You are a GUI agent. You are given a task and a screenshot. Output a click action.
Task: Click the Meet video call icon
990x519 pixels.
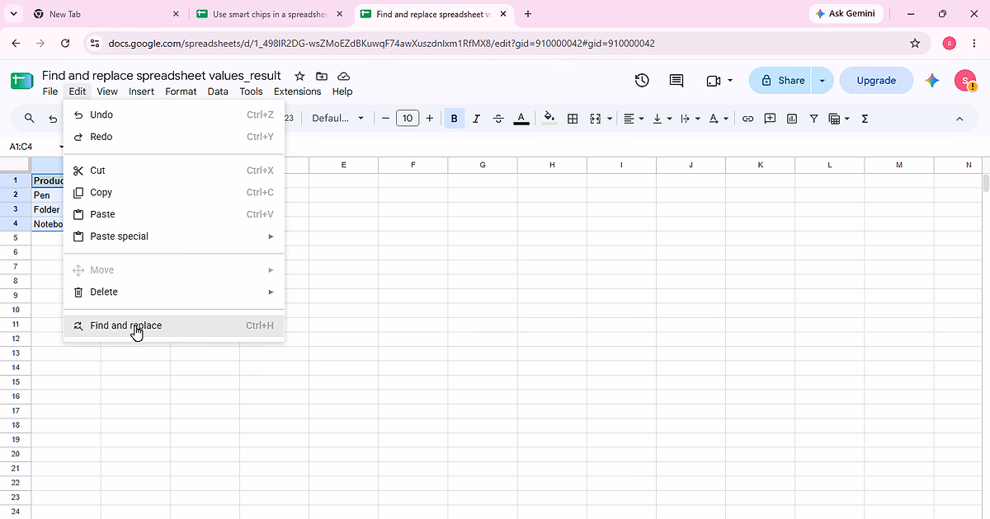(x=714, y=81)
